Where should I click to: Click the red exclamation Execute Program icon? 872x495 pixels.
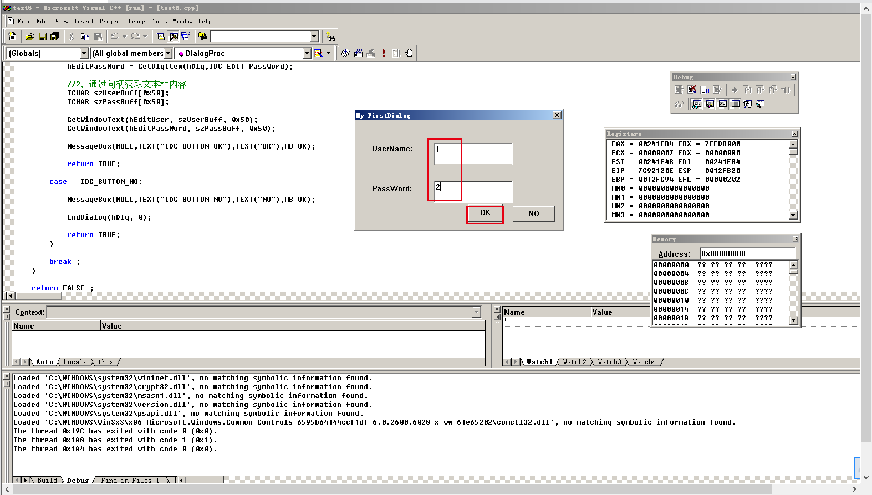pos(384,53)
